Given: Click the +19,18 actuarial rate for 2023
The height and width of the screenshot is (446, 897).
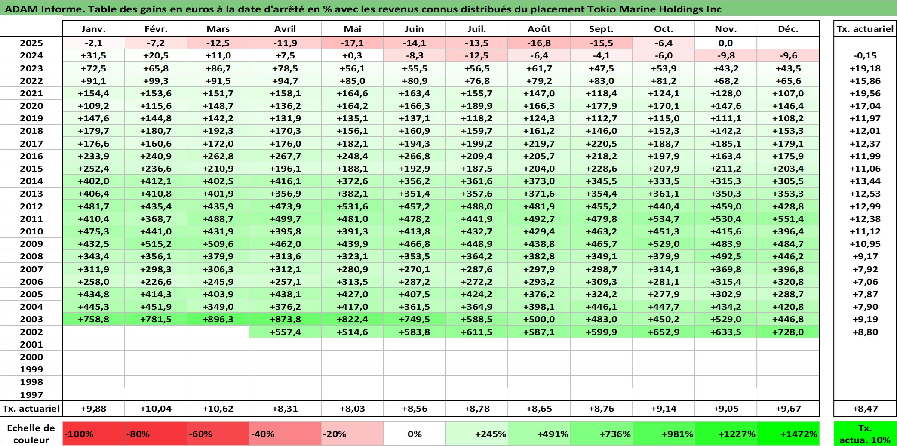Looking at the screenshot, I should coord(865,68).
